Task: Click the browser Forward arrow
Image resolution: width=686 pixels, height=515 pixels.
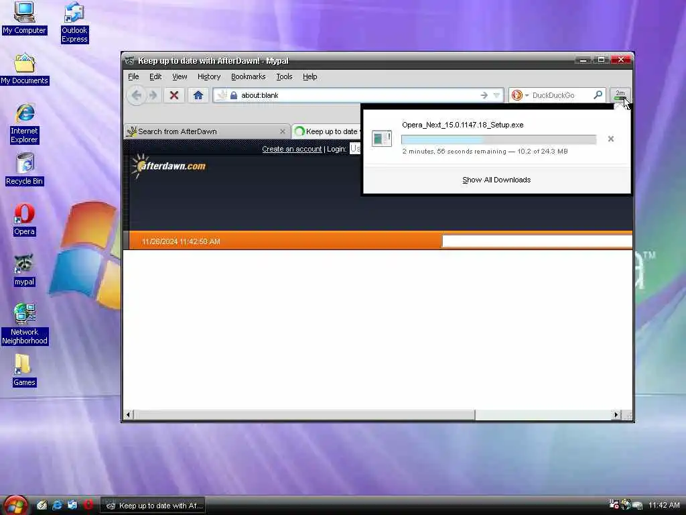Action: 153,95
